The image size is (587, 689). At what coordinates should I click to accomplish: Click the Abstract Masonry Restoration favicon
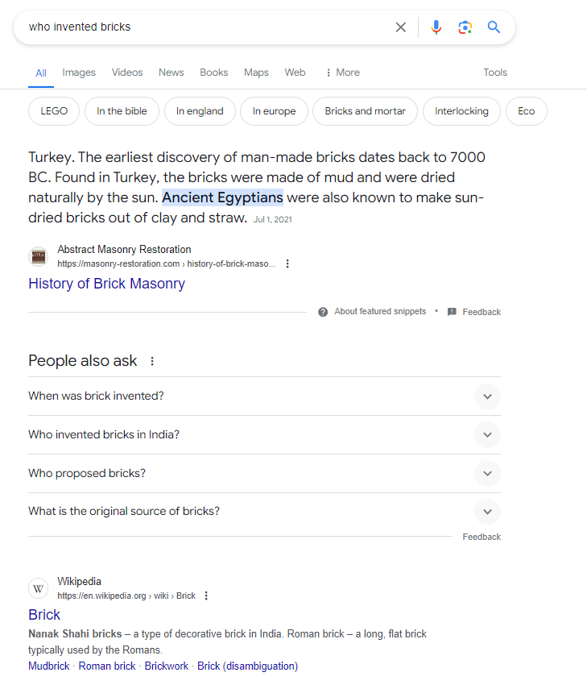click(x=38, y=256)
